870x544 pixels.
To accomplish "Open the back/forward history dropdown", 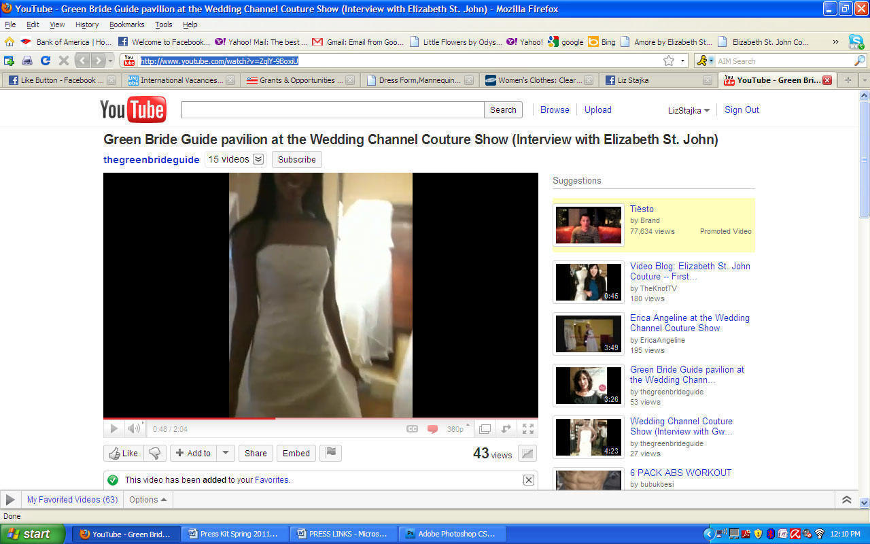I will (x=111, y=61).
